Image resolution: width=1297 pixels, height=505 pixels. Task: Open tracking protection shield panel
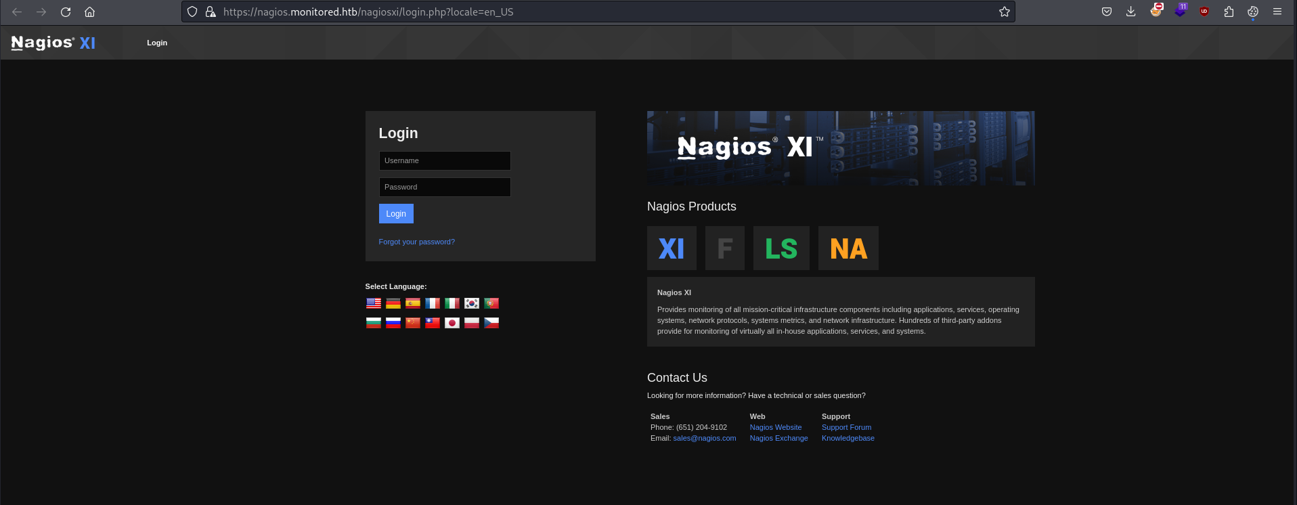tap(192, 12)
